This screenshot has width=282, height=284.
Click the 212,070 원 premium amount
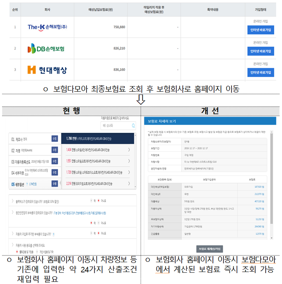click(259, 194)
